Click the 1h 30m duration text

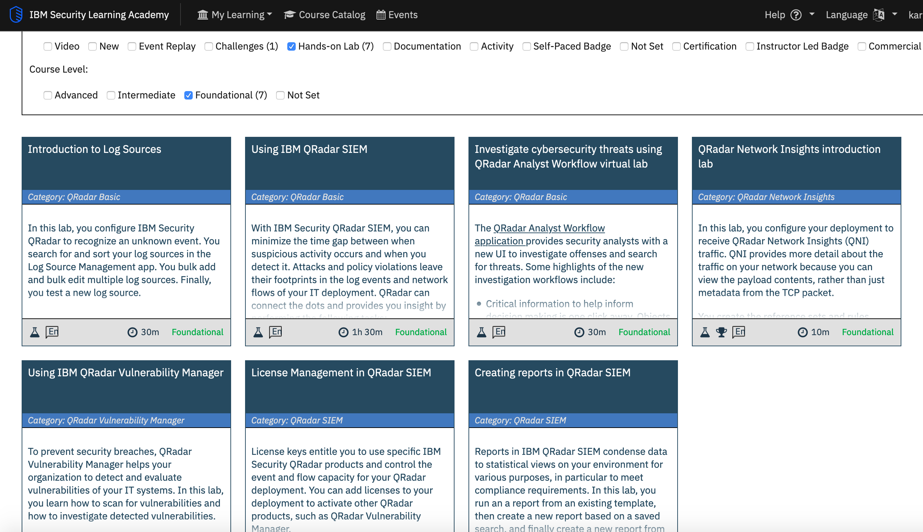tap(367, 332)
